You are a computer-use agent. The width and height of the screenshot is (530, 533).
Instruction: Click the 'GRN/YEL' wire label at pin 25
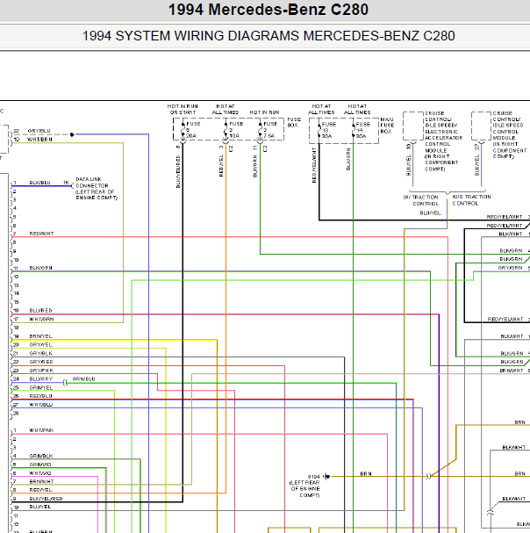(41, 387)
